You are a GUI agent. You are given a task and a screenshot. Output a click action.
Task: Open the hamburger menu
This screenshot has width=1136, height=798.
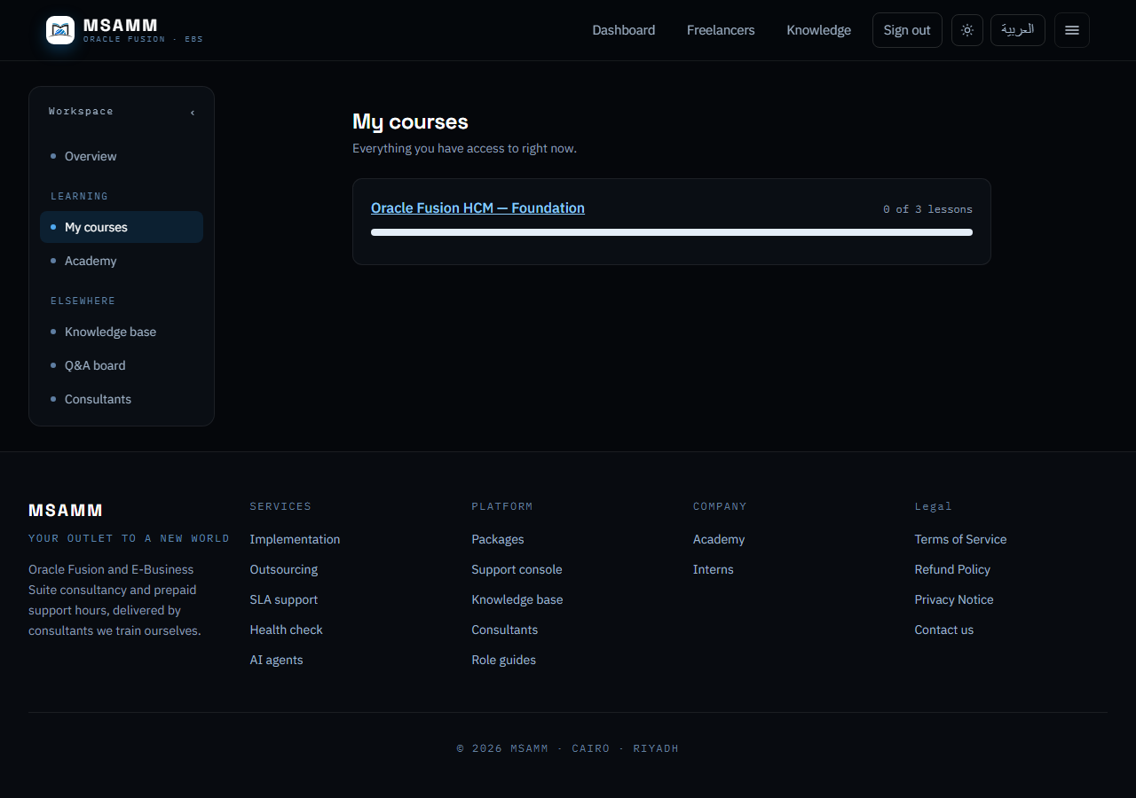1072,30
